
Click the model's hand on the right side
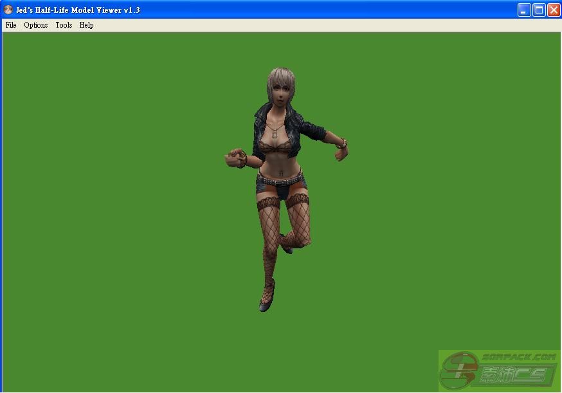pos(340,152)
